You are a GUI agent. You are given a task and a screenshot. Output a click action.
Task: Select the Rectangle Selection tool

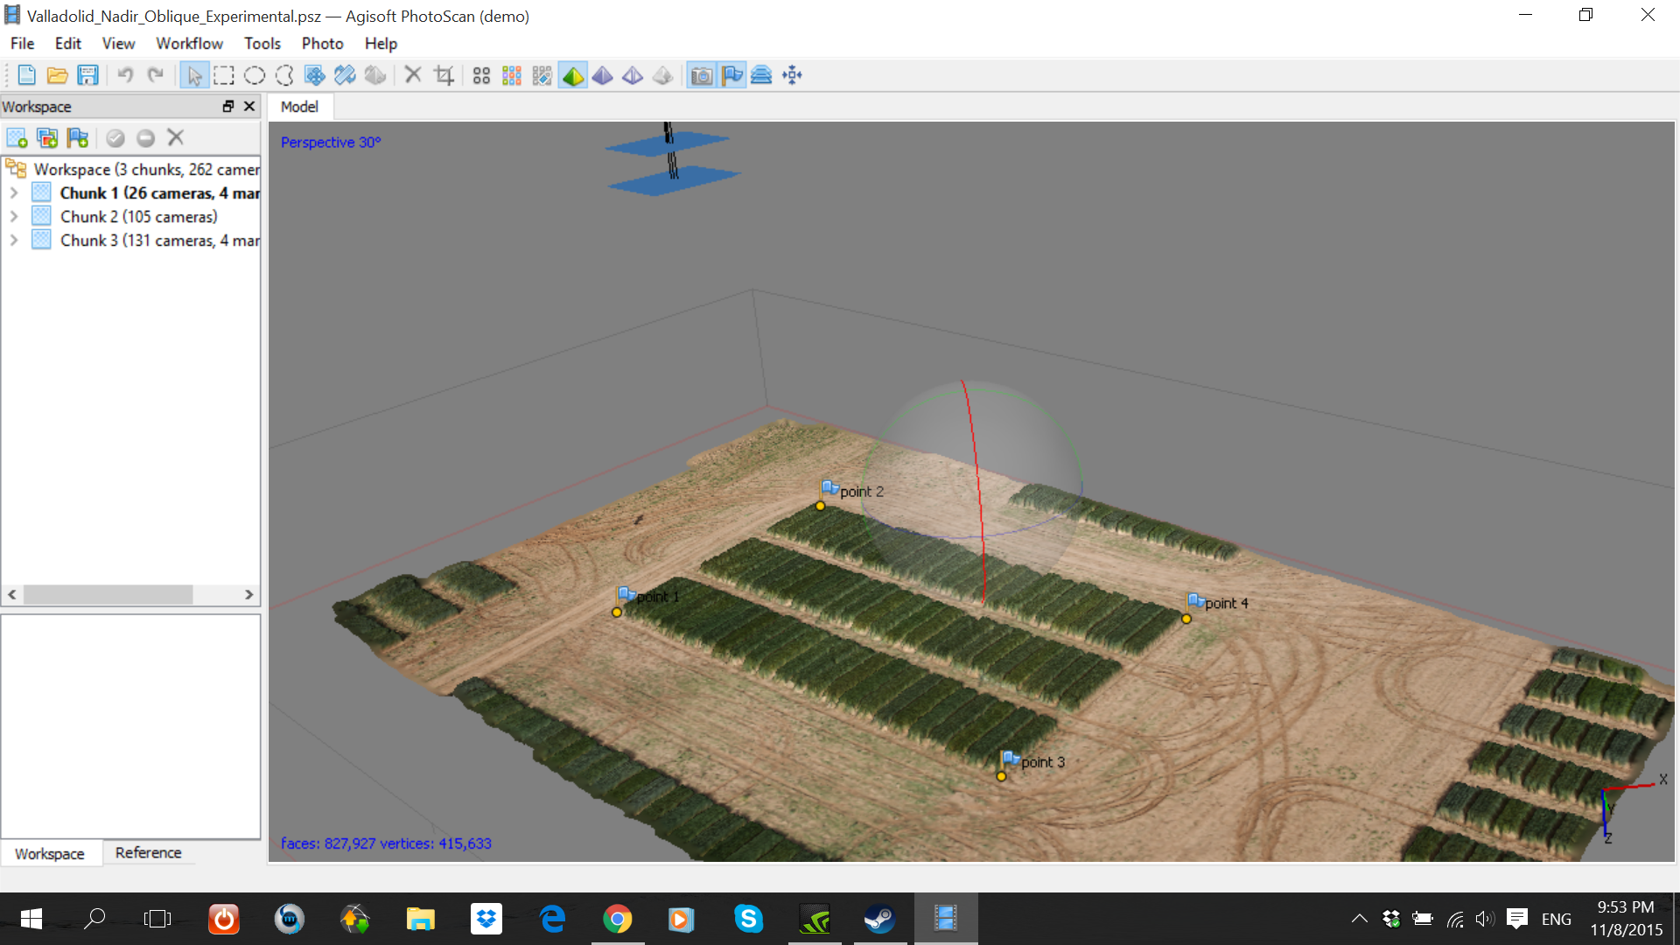tap(224, 75)
